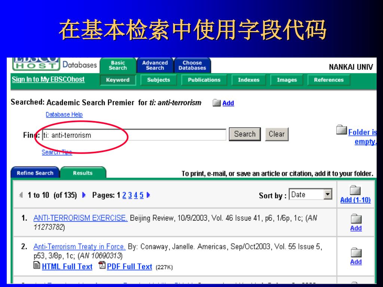Open the Database Help link
The image size is (383, 287).
[64, 114]
